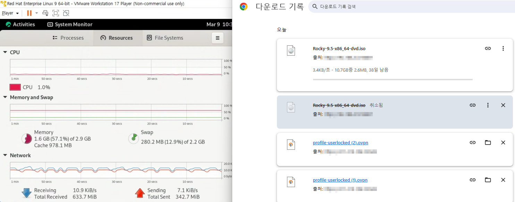Remove cancelled Rocky iso from list
Screen dimensions: 515x202
503,105
